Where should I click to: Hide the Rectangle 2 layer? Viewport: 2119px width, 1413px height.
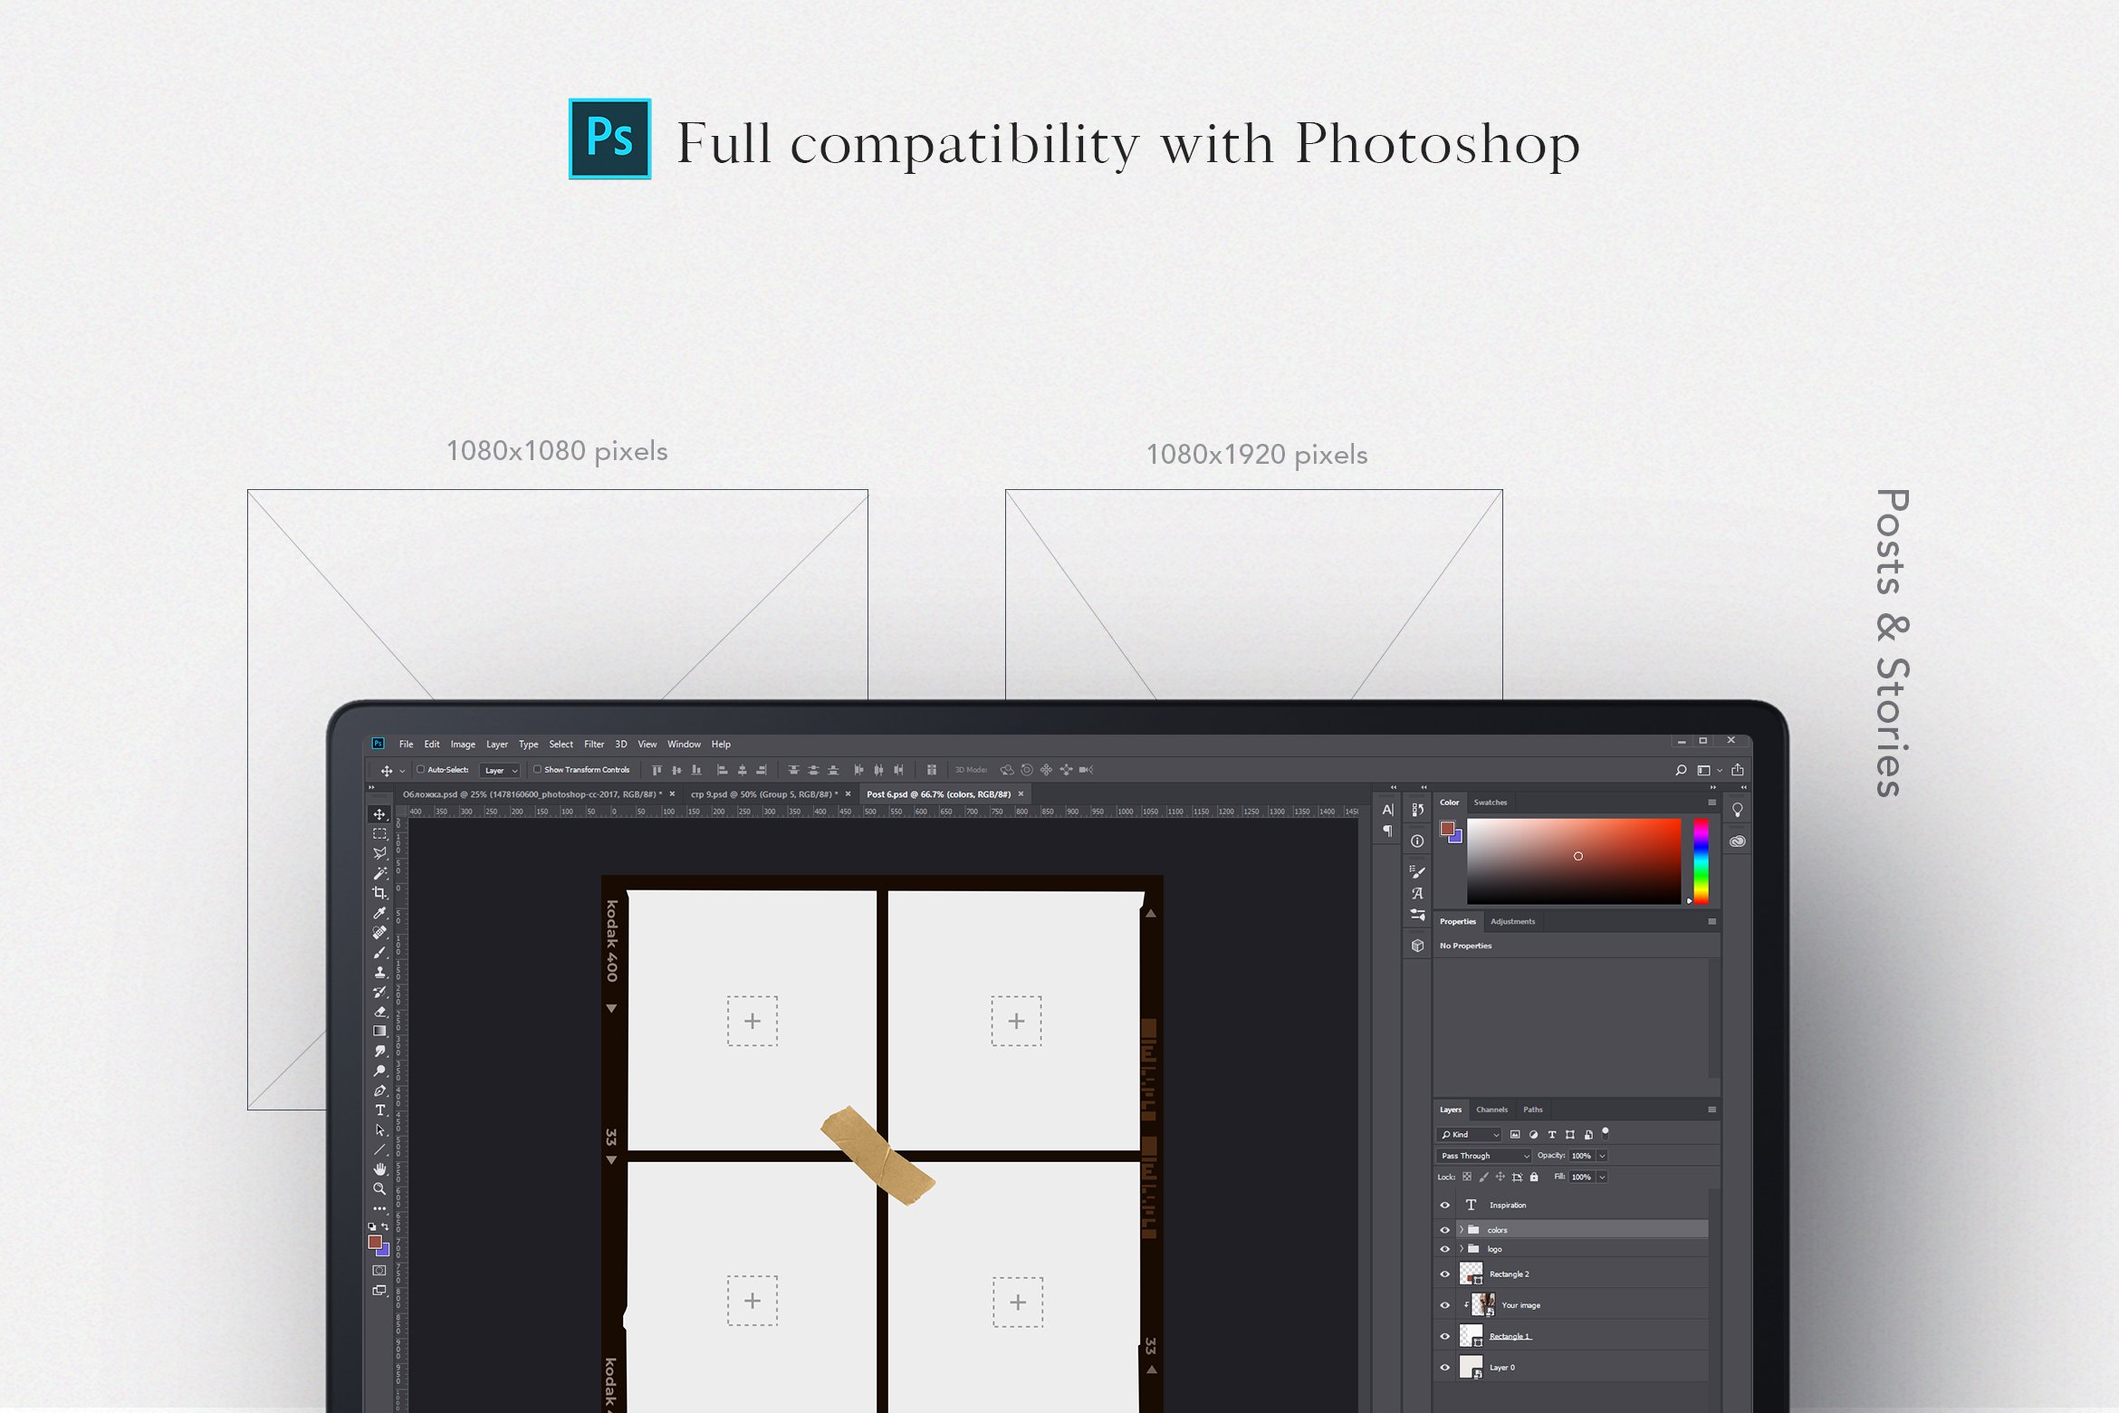coord(1445,1274)
